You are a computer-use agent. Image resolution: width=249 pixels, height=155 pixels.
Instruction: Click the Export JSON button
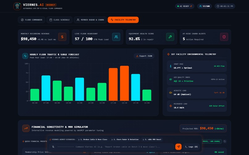pos(144,56)
